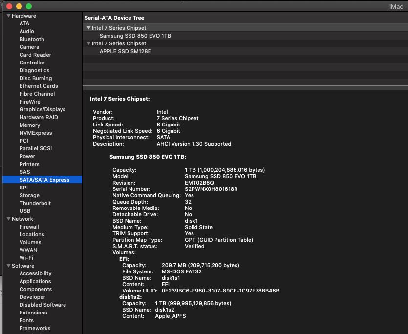Show Wi-Fi information
This screenshot has width=408, height=334.
coord(26,257)
